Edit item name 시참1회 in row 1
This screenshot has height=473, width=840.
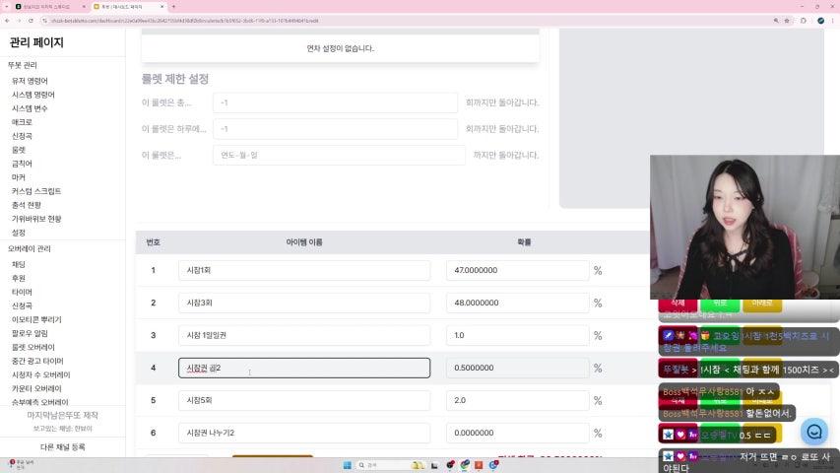pos(304,270)
